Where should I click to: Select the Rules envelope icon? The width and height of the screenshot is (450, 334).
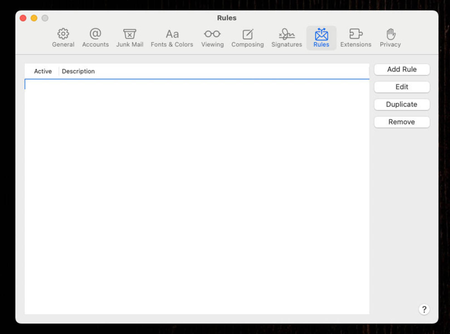[321, 38]
